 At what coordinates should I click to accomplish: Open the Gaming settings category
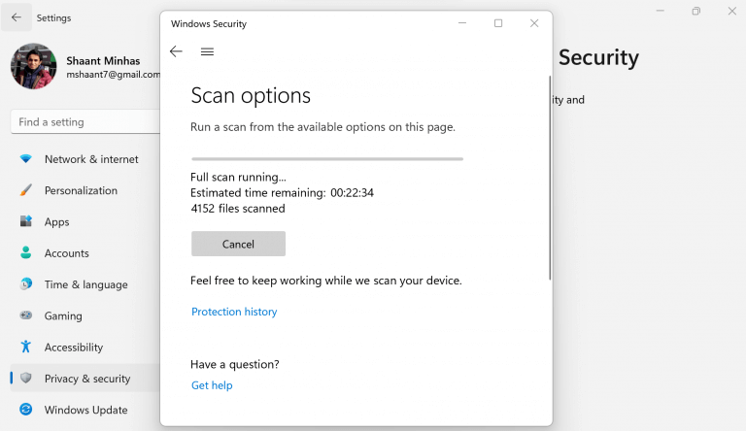[x=63, y=316]
